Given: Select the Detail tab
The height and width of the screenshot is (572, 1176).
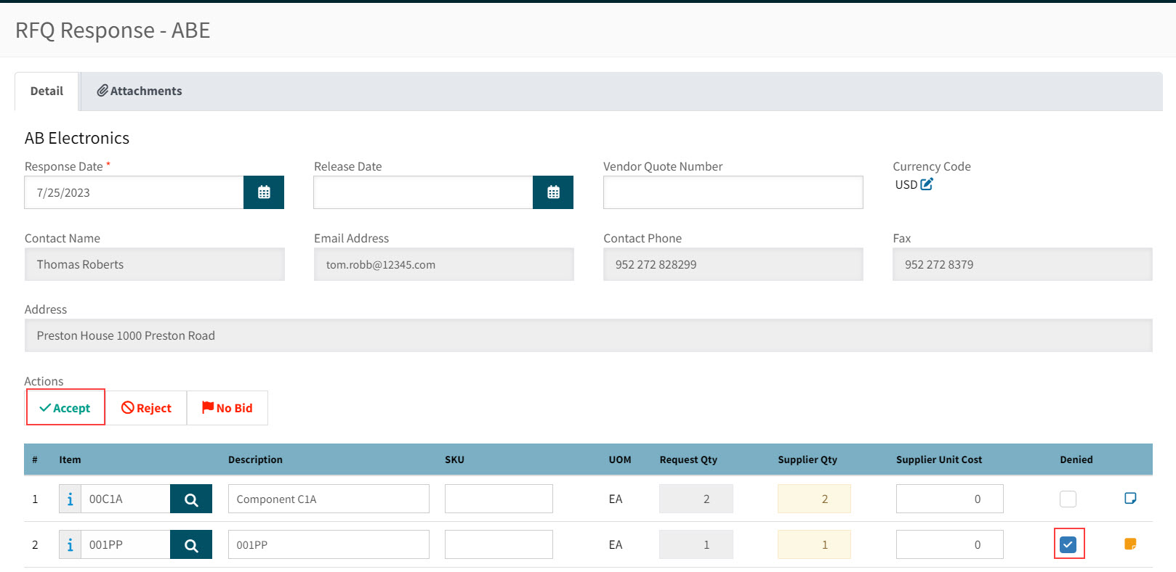Looking at the screenshot, I should 47,91.
